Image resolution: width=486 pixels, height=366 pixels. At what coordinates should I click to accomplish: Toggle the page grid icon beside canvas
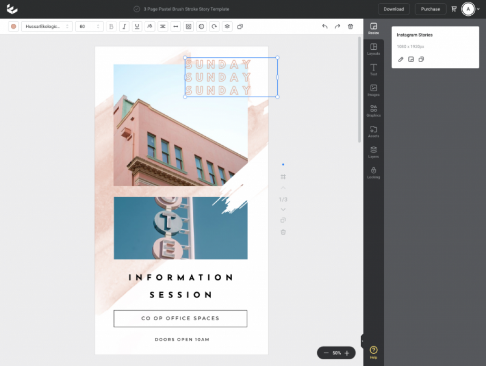(x=283, y=177)
